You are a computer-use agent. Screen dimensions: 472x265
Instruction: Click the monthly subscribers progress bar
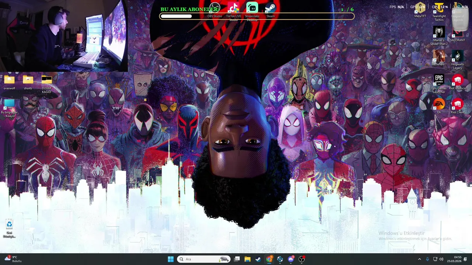pyautogui.click(x=257, y=16)
